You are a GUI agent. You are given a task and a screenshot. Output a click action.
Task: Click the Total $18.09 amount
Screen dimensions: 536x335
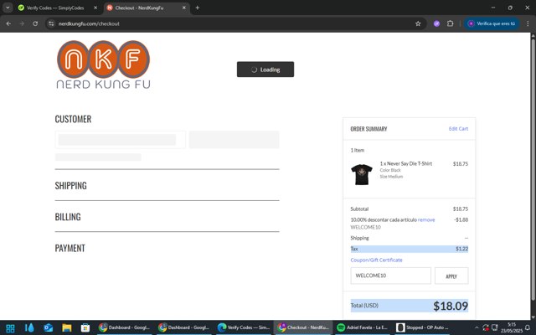(451, 306)
